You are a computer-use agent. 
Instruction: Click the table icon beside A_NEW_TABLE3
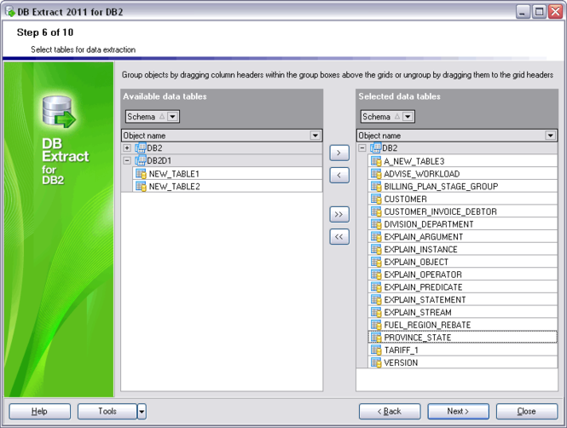point(376,161)
